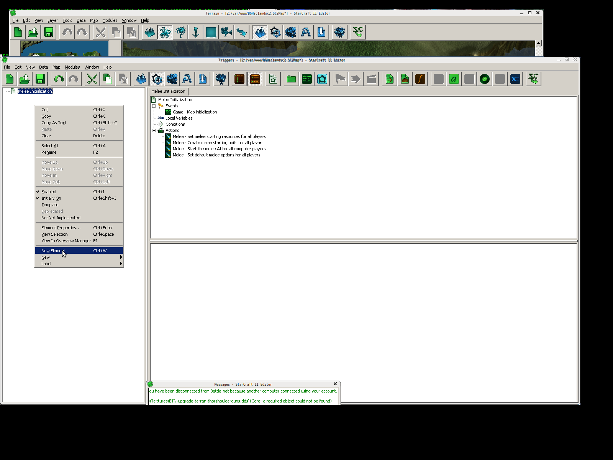
Task: Collapse the Actions node in trigger tree
Action: (154, 130)
